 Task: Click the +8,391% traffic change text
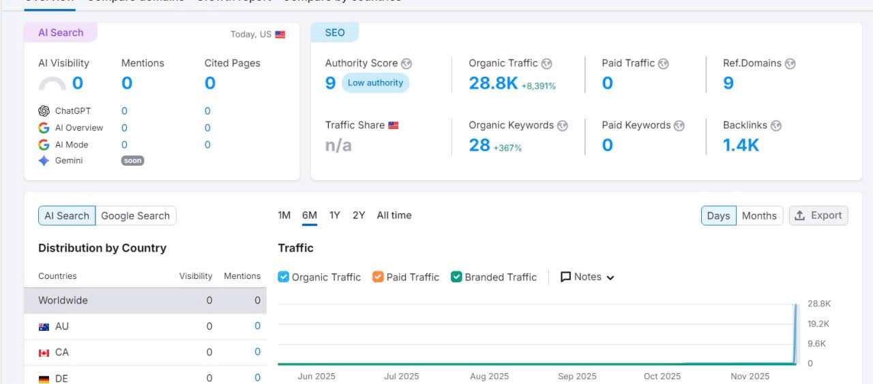[x=539, y=86]
